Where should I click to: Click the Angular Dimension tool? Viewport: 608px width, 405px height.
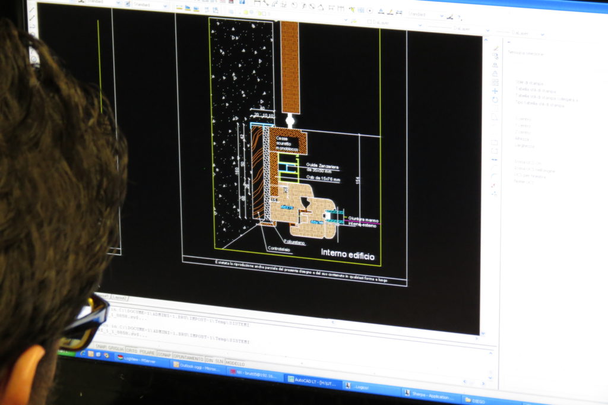coord(321,7)
